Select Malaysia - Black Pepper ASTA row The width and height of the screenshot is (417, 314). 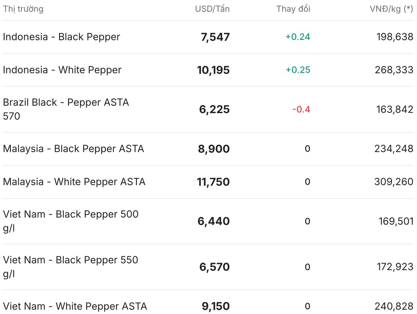(73, 149)
